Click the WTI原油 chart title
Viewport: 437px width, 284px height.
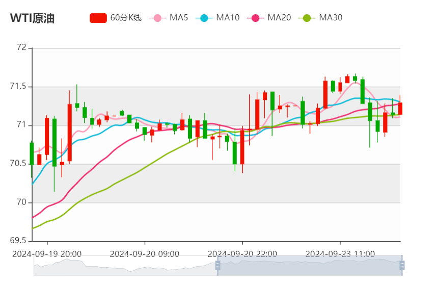32,18
